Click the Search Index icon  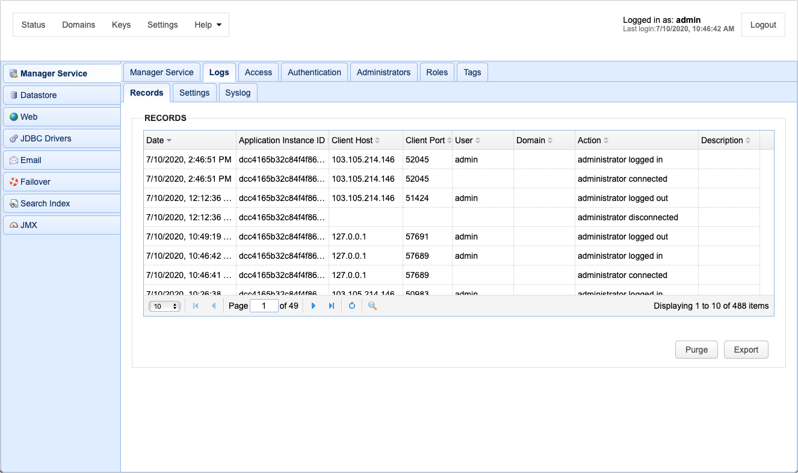click(x=14, y=203)
